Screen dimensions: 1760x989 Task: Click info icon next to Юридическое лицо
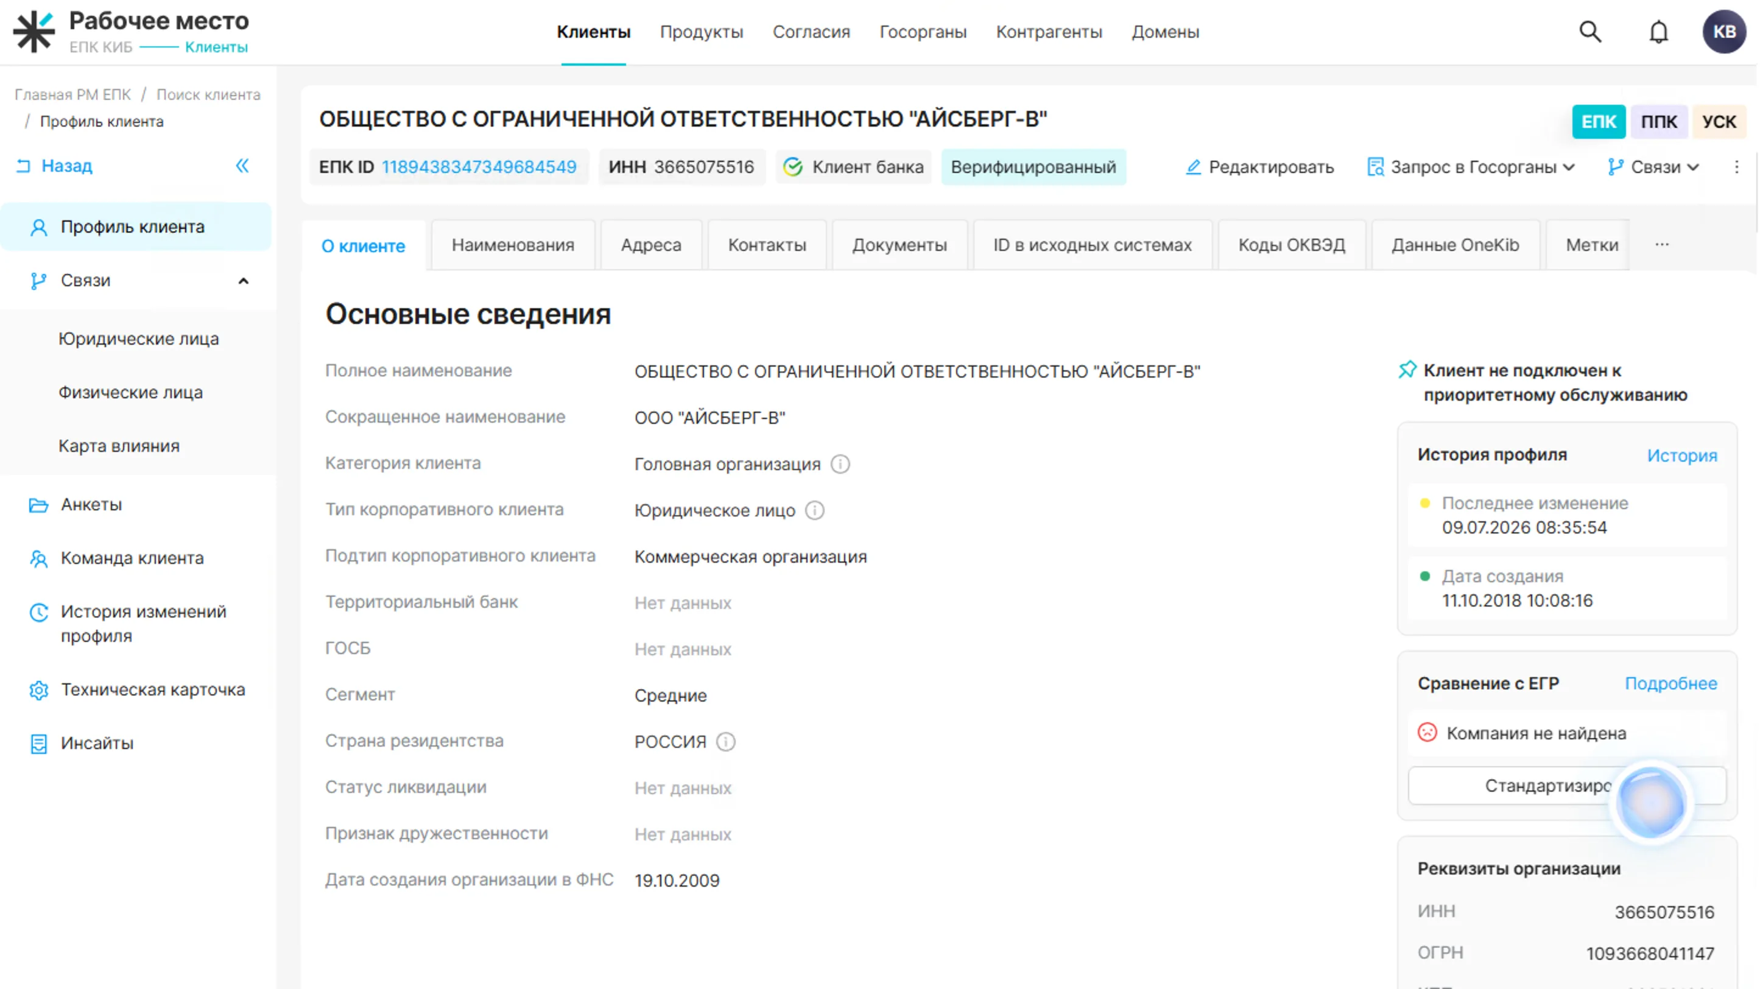[x=814, y=510]
